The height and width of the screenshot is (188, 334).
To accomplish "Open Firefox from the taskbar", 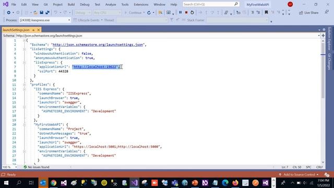I will [235, 183].
